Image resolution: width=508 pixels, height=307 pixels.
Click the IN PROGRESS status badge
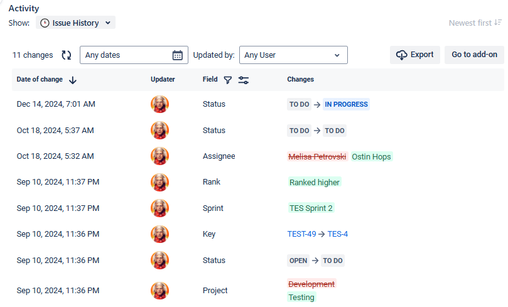[346, 104]
